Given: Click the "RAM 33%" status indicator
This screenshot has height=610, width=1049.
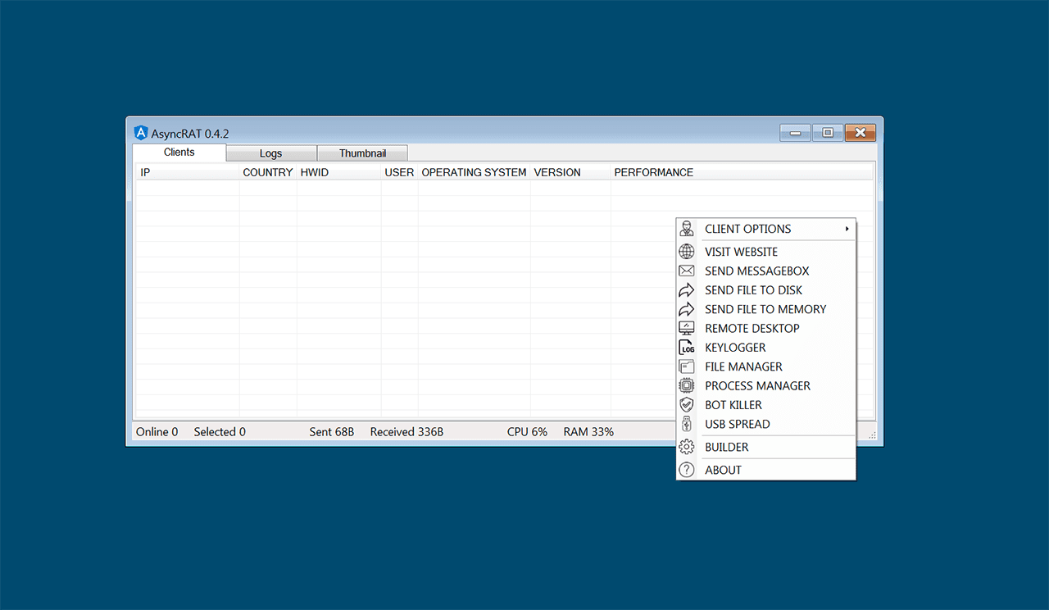Looking at the screenshot, I should point(588,432).
